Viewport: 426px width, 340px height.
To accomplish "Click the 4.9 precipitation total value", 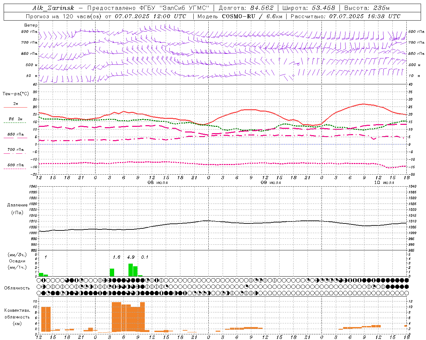I will [131, 257].
